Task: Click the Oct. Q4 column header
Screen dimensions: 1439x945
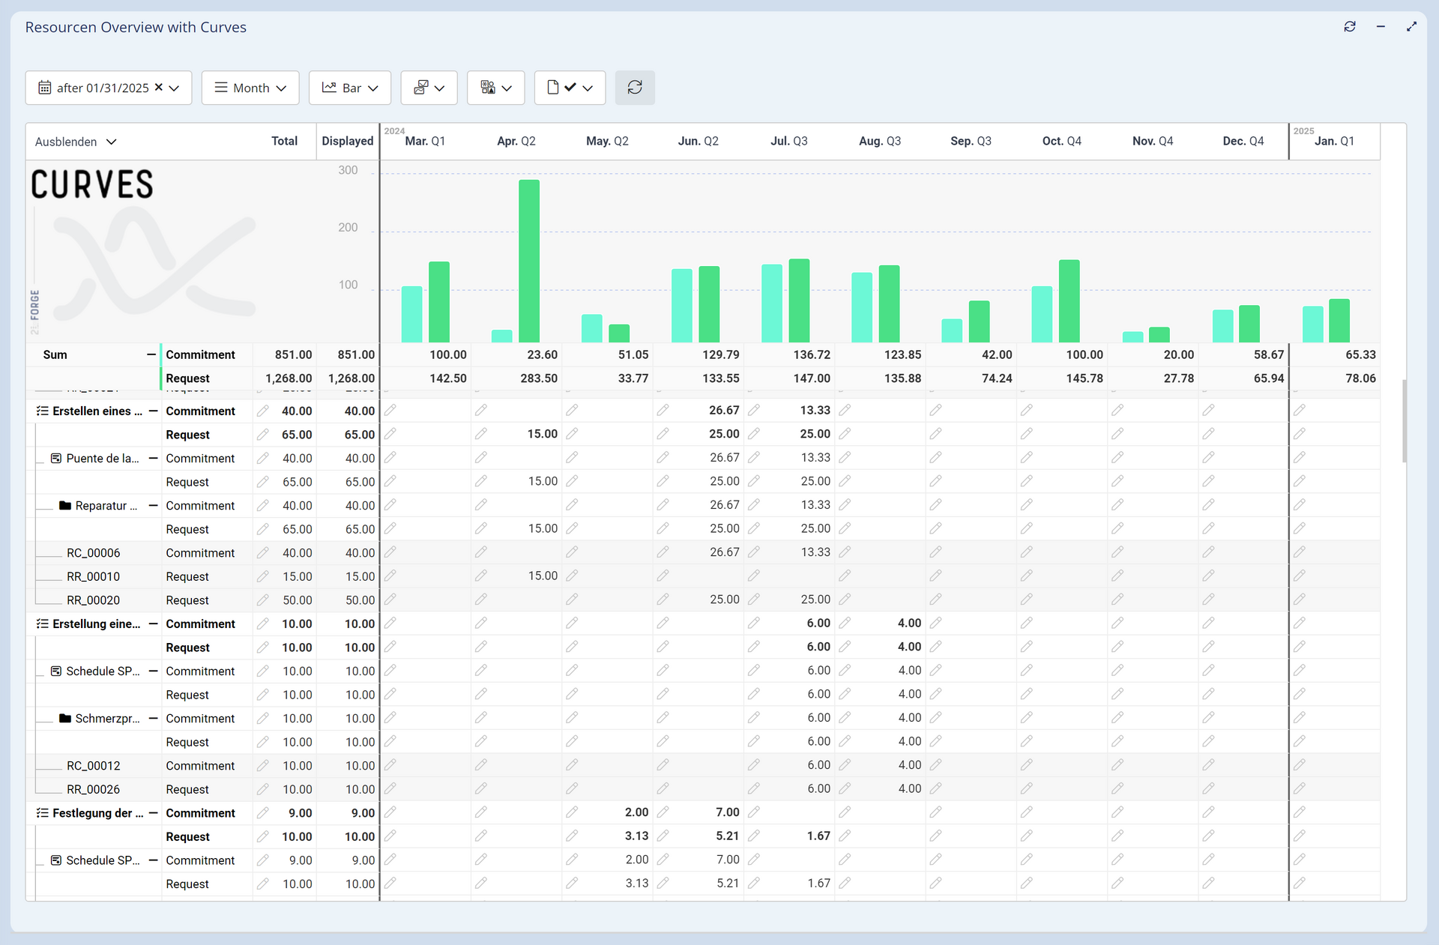Action: point(1061,141)
